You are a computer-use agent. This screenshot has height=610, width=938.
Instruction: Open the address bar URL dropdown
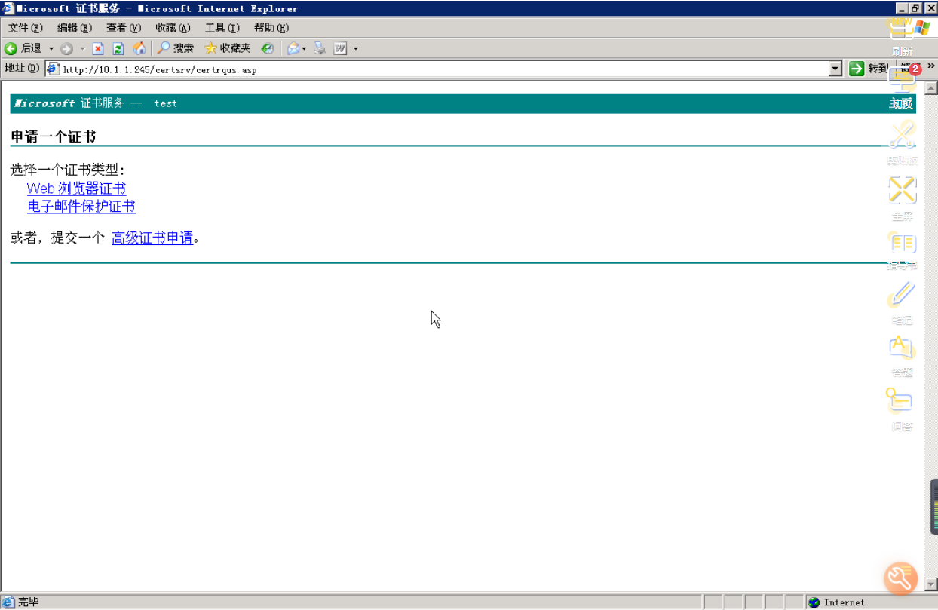(835, 69)
